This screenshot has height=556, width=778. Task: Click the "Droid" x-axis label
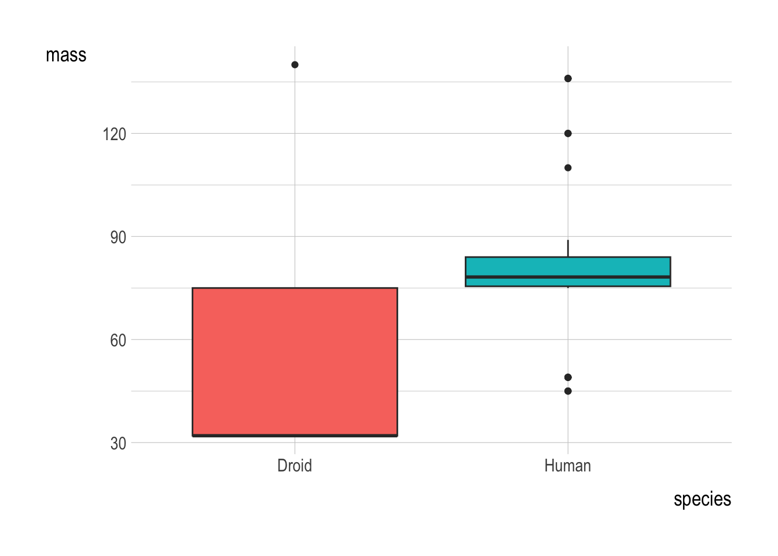tap(295, 466)
